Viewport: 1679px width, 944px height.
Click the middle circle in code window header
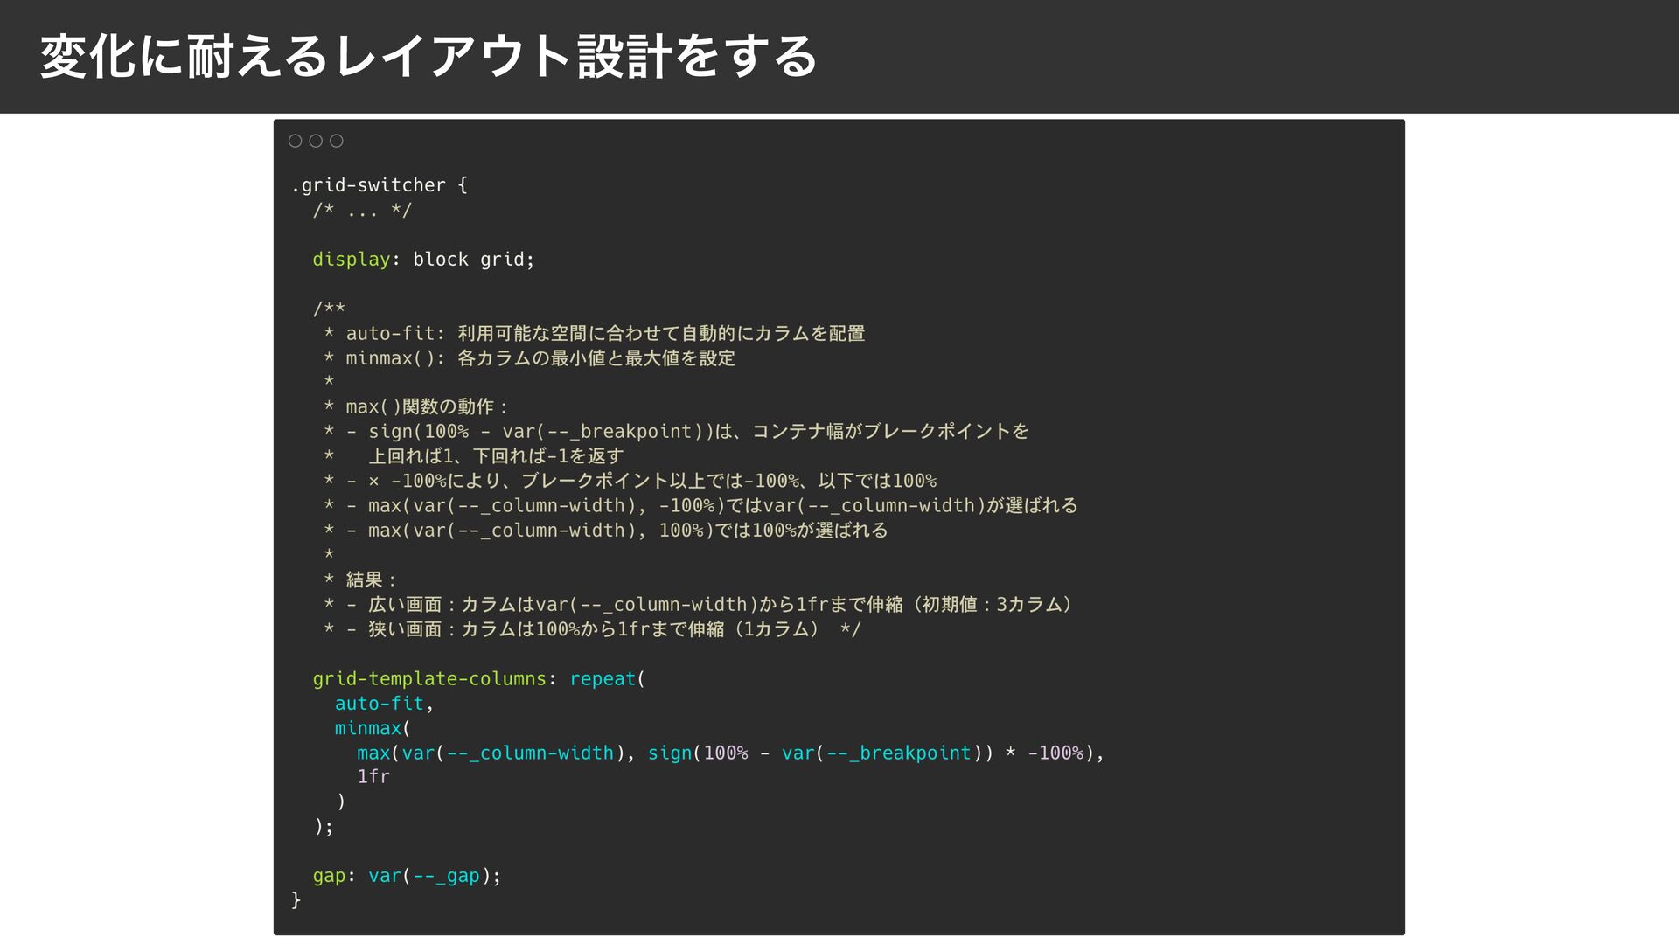click(316, 141)
